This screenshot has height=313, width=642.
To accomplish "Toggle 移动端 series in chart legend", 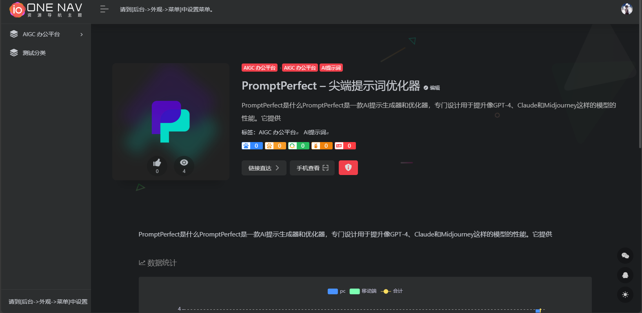I will click(x=363, y=291).
